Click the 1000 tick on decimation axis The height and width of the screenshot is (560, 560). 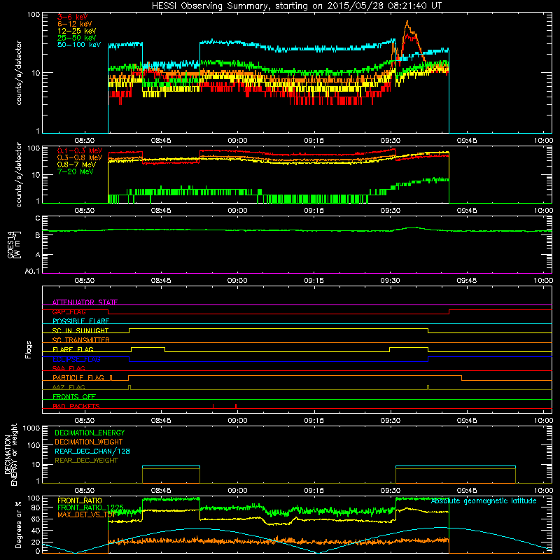[31, 428]
